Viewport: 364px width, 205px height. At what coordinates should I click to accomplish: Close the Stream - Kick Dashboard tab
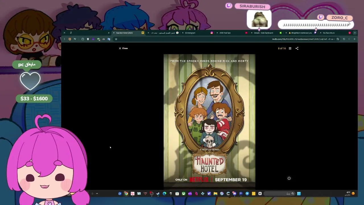point(252,33)
